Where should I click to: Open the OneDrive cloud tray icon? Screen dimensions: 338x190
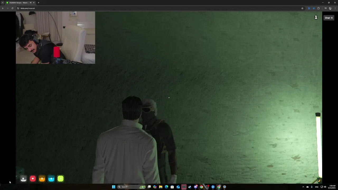coord(307,187)
